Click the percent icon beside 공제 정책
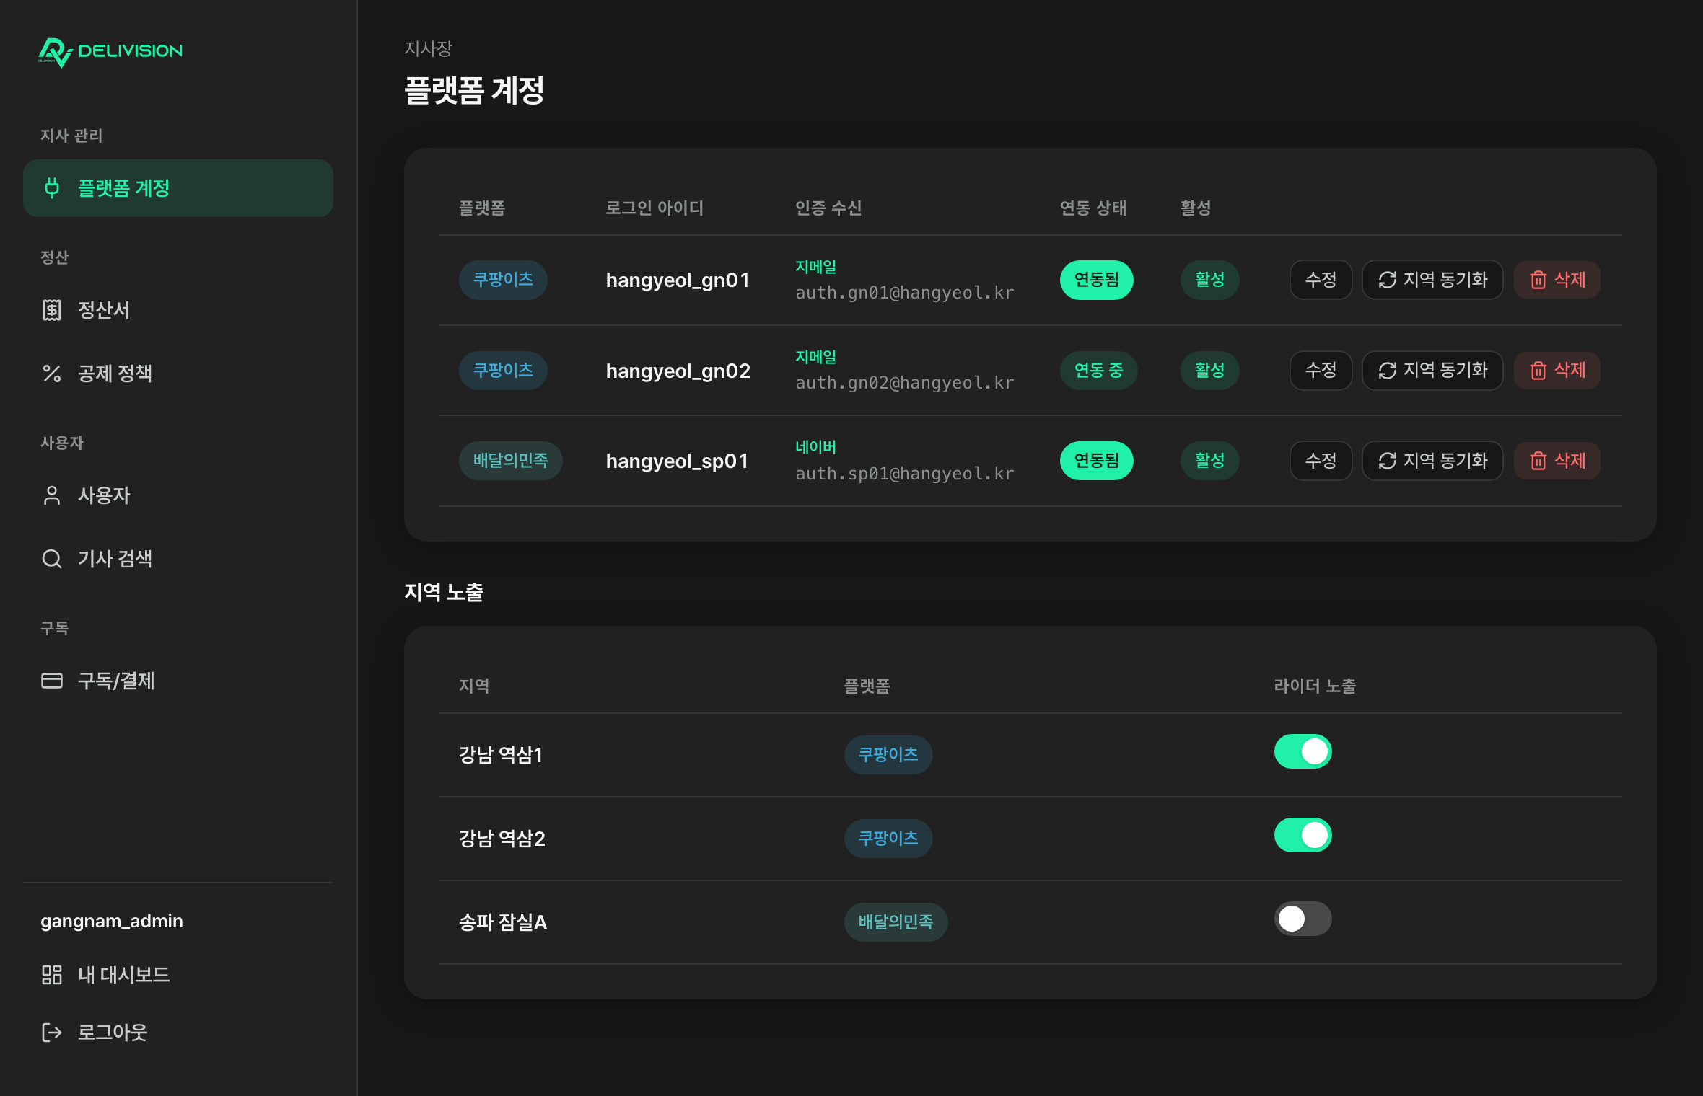This screenshot has height=1096, width=1703. point(52,374)
